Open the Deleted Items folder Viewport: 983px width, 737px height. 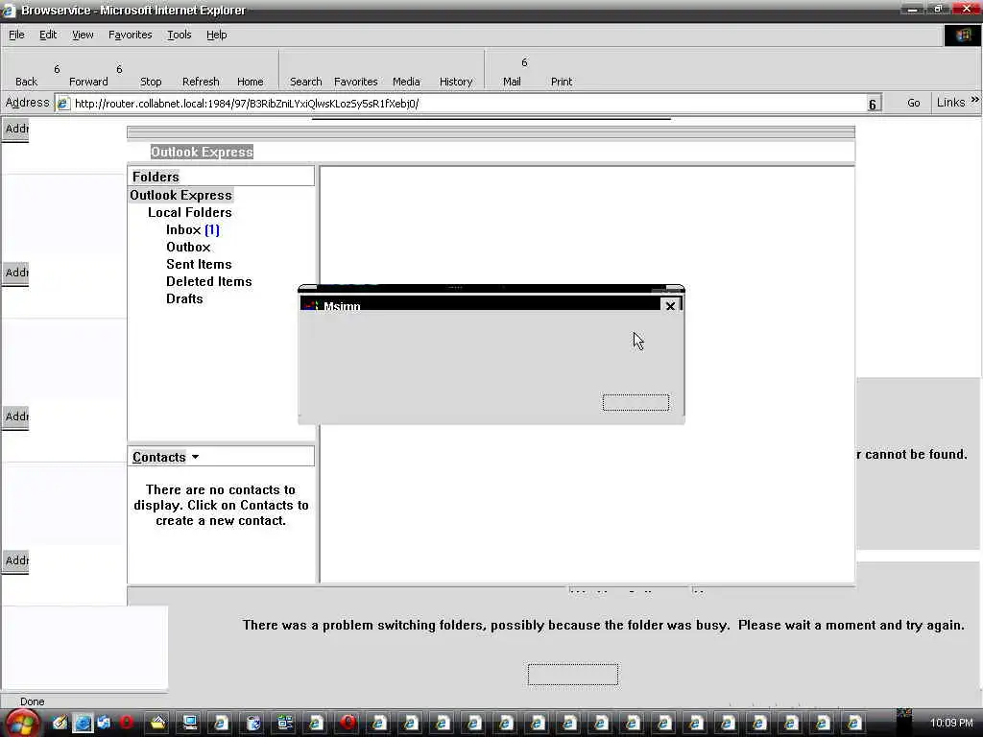click(208, 281)
